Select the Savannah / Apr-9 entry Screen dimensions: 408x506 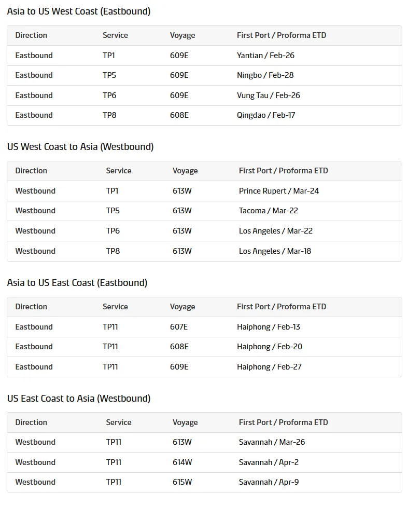(x=269, y=482)
